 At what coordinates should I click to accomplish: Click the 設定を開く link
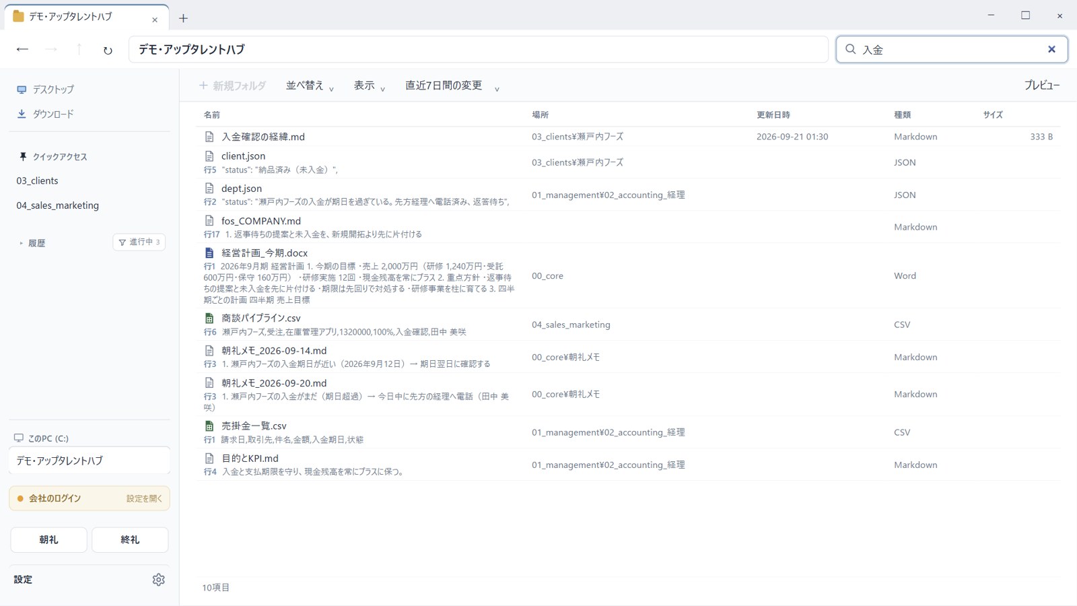(144, 499)
